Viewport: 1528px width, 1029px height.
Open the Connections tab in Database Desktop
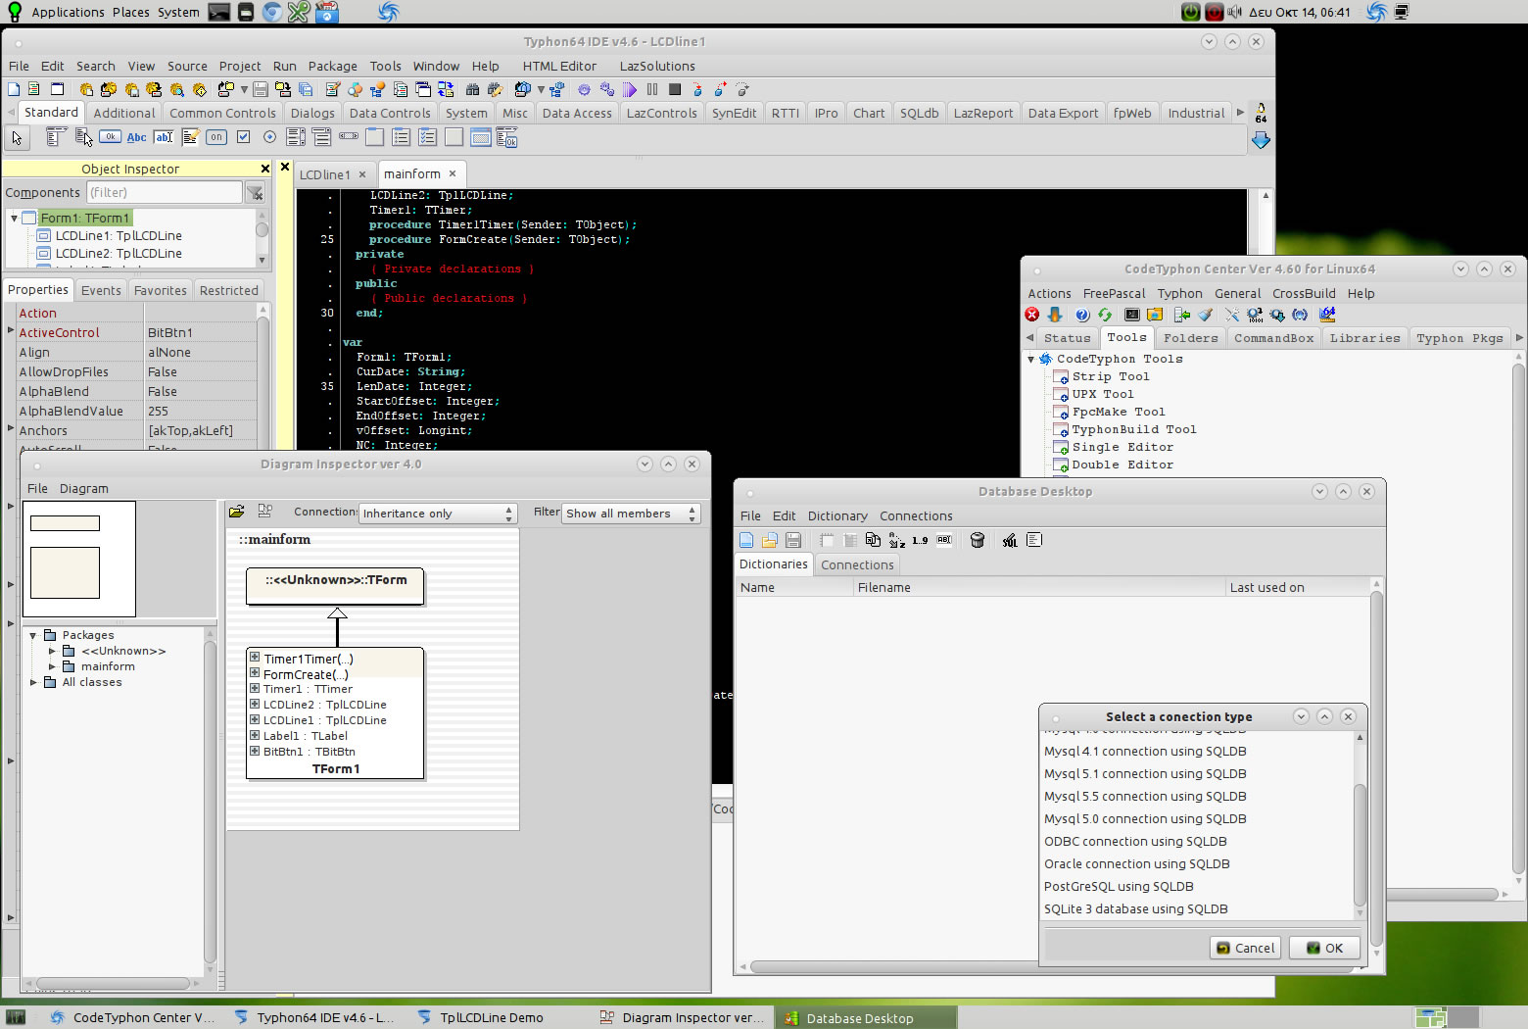[857, 564]
